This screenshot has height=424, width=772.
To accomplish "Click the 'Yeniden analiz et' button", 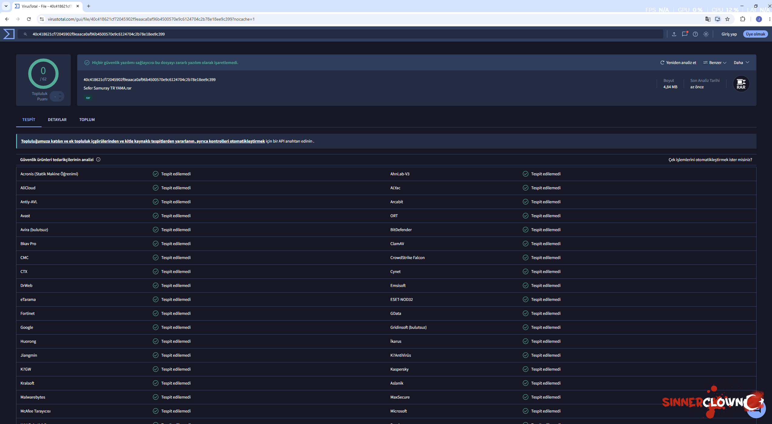I will pyautogui.click(x=678, y=63).
